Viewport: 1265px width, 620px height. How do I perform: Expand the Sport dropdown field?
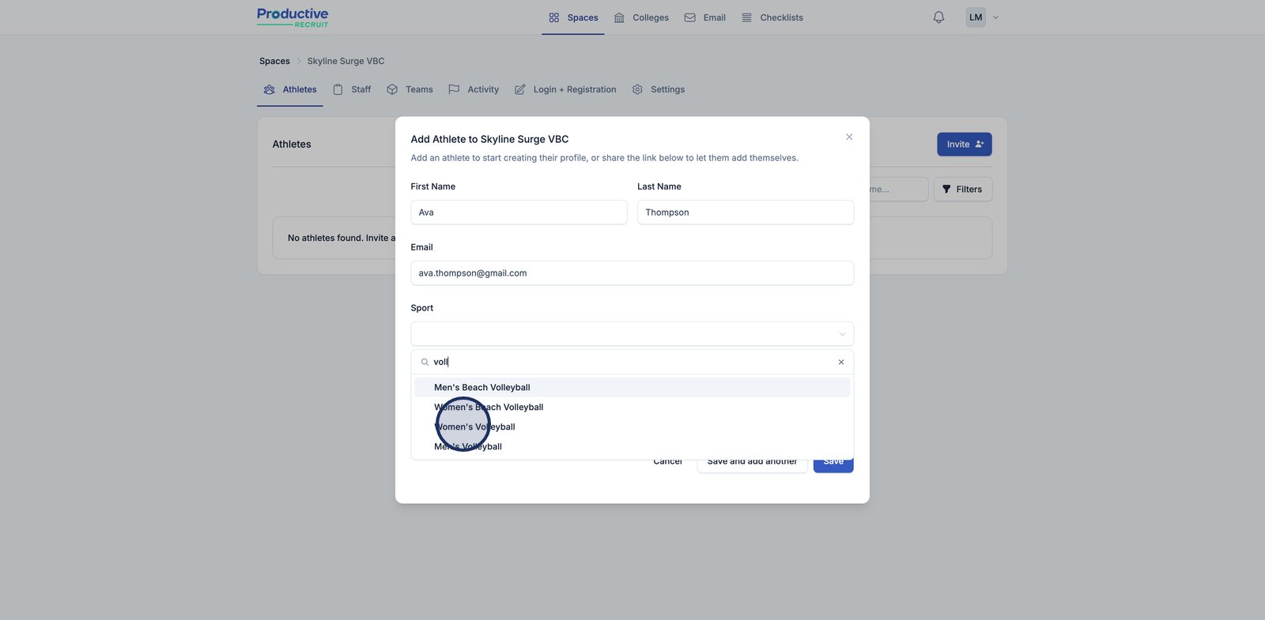pyautogui.click(x=632, y=333)
